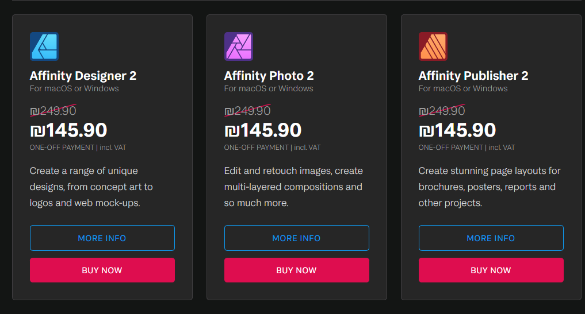Open More Info for Affinity Photo 2
The height and width of the screenshot is (314, 585).
(296, 238)
